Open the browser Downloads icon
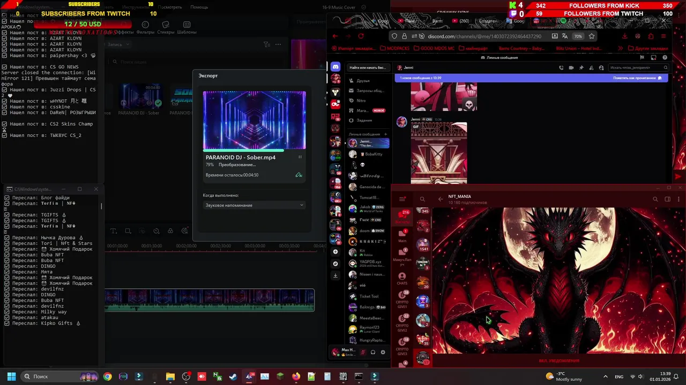 (x=624, y=36)
